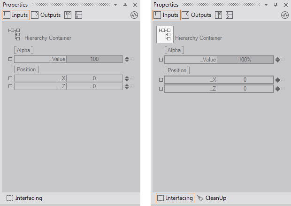Click Alpha Value stepper arrows in right panel

[x=277, y=60]
